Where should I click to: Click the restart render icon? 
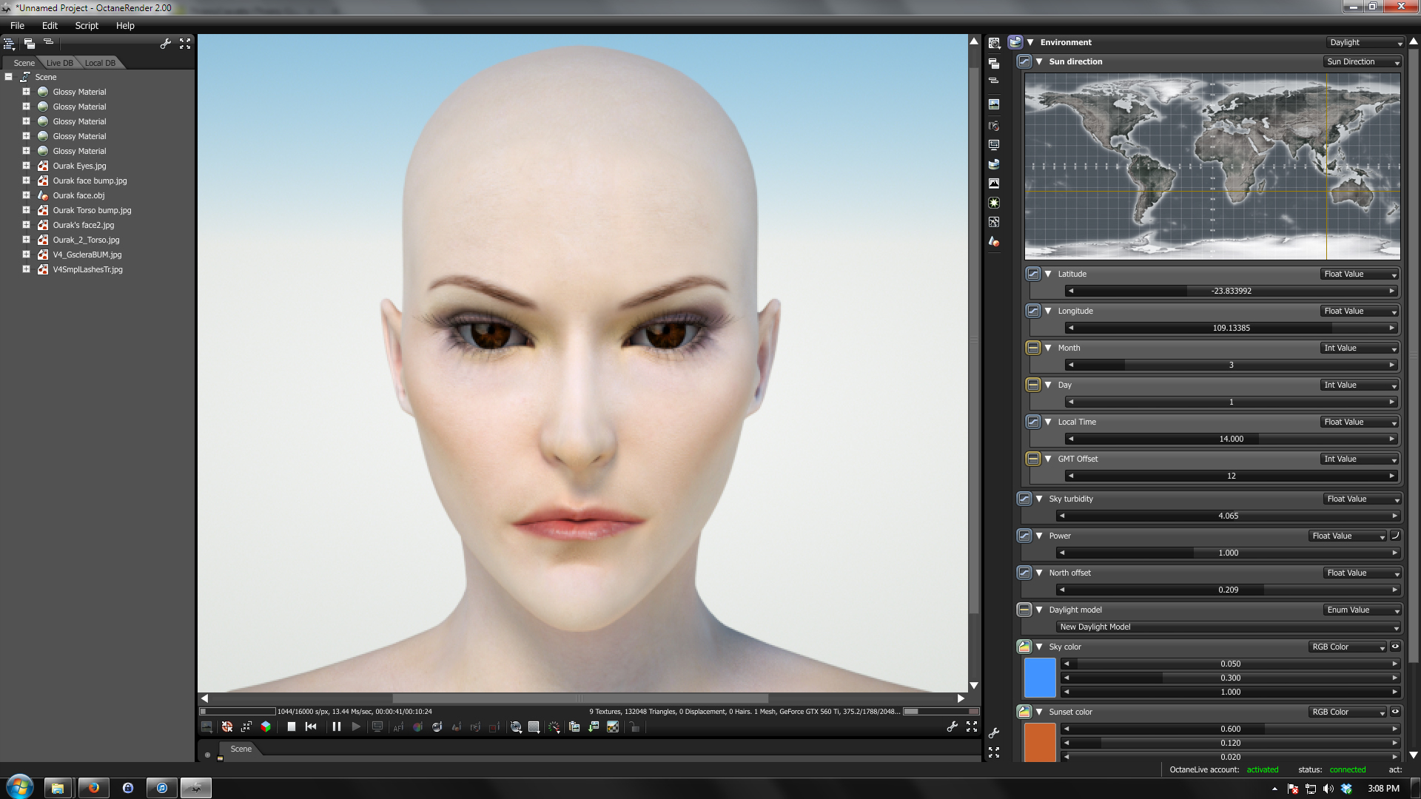click(311, 727)
